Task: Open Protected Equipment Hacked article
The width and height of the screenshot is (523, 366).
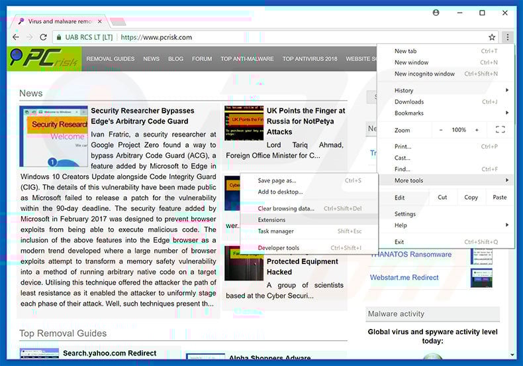Action: coord(302,267)
